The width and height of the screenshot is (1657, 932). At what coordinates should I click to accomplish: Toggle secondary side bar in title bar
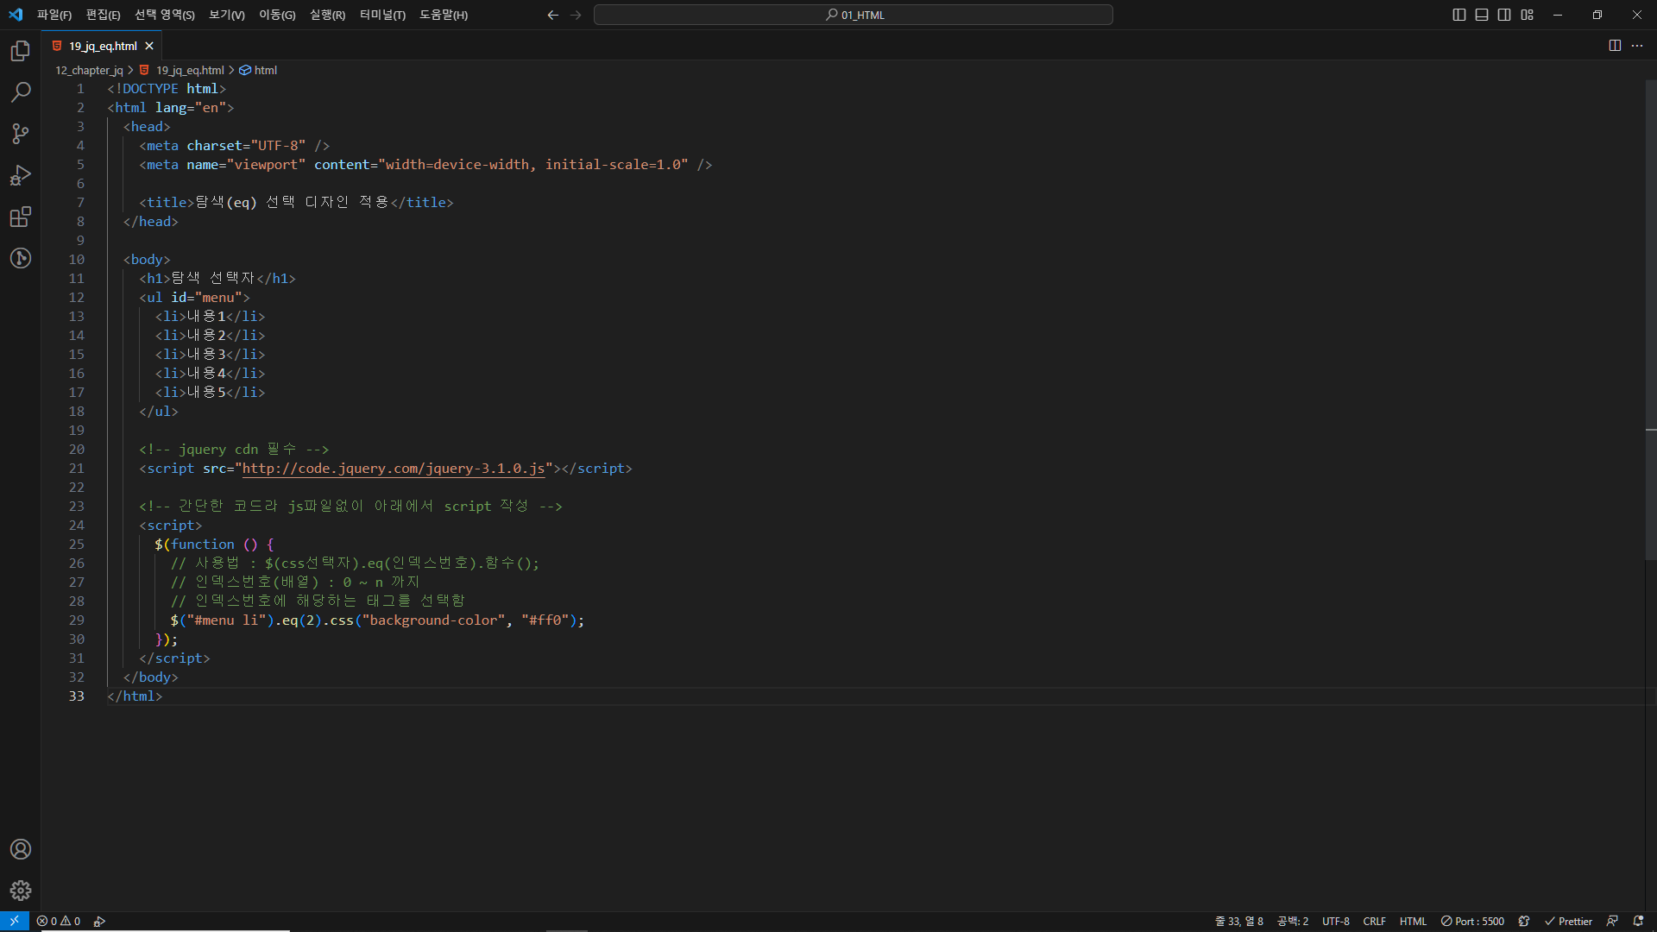1504,15
